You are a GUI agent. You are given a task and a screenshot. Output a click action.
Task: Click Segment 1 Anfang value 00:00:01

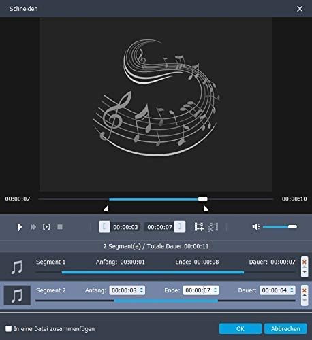point(133,262)
